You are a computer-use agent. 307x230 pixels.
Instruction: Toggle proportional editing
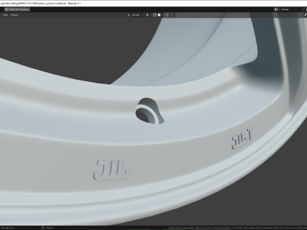[167, 15]
